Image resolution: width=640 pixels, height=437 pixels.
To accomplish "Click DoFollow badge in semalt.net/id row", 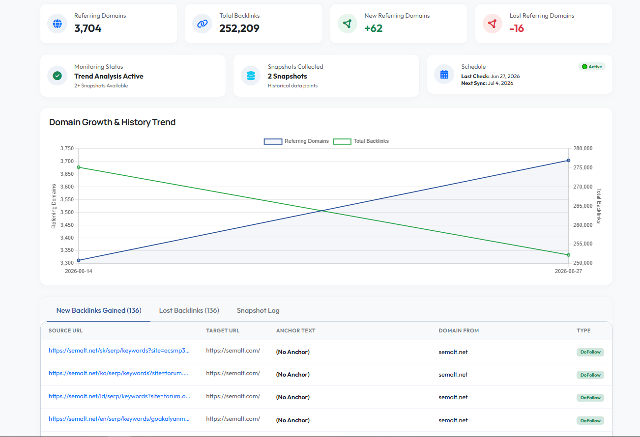I will click(590, 398).
